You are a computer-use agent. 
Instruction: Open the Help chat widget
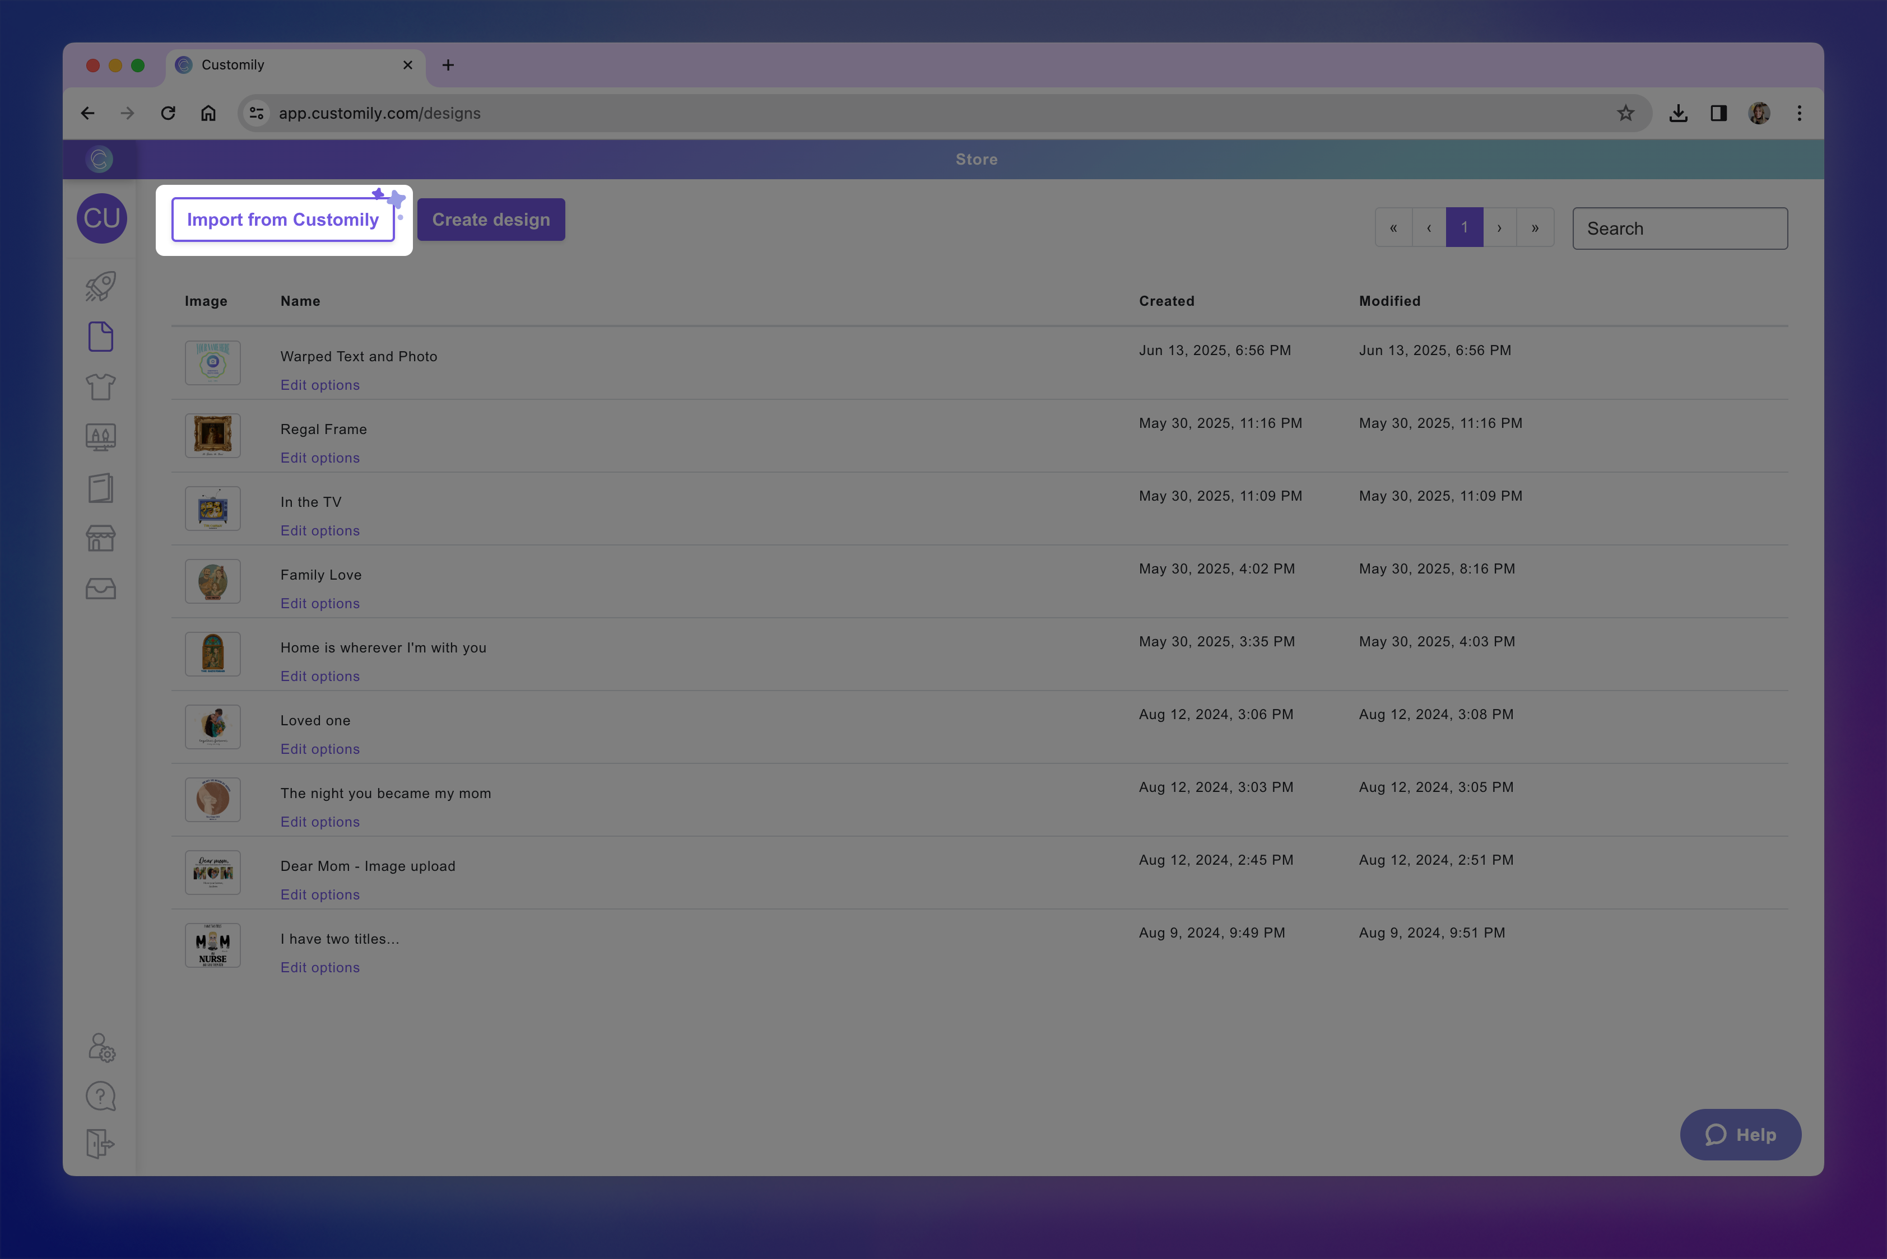1740,1135
